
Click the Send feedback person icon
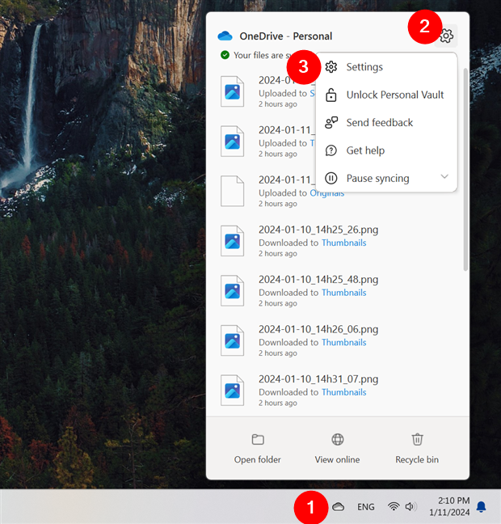pyautogui.click(x=331, y=123)
